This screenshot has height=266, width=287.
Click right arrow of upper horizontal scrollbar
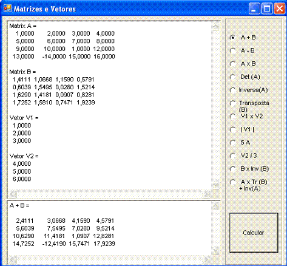(207, 194)
